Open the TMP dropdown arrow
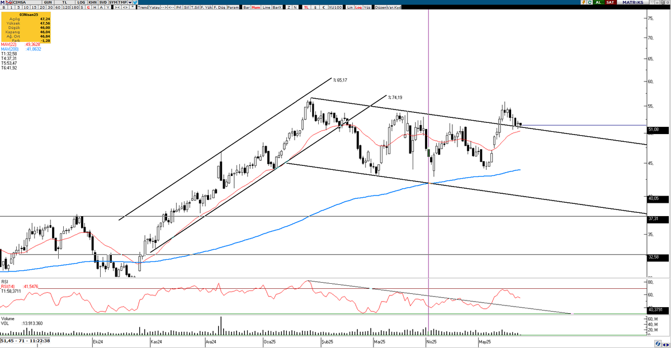This screenshot has height=348, width=671. point(131,3)
